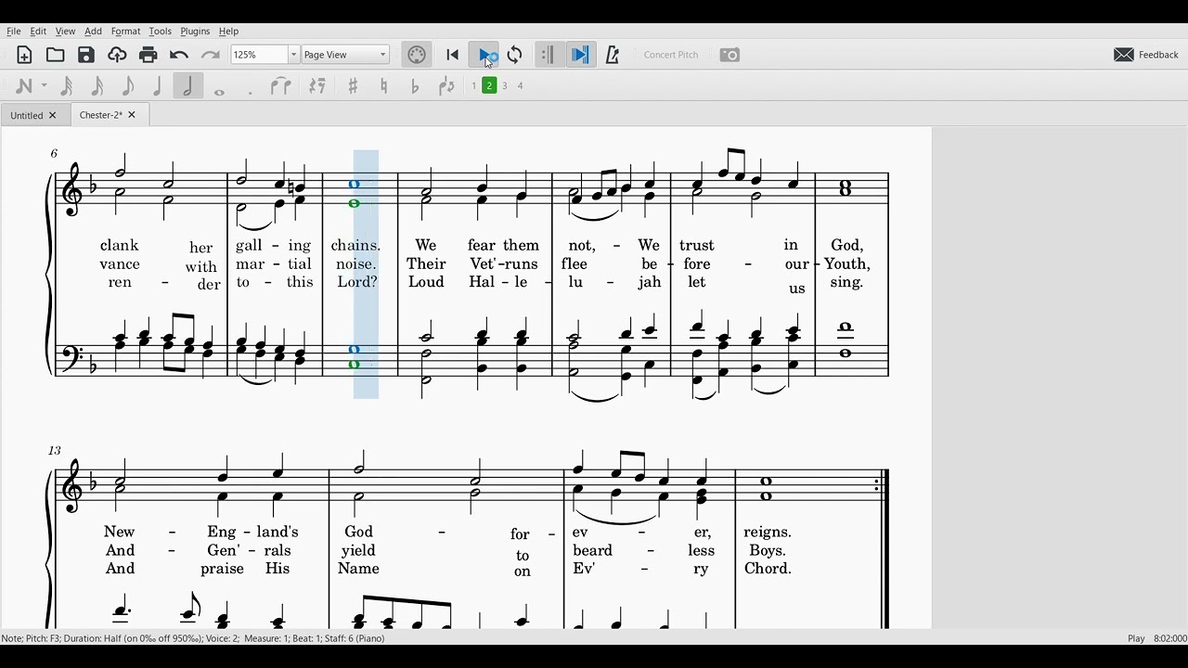This screenshot has height=668, width=1188.
Task: Open the Edit menu
Action: tap(38, 32)
